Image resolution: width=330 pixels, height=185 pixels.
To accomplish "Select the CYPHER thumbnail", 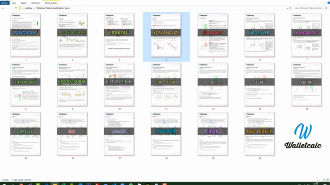I will [x=166, y=134].
